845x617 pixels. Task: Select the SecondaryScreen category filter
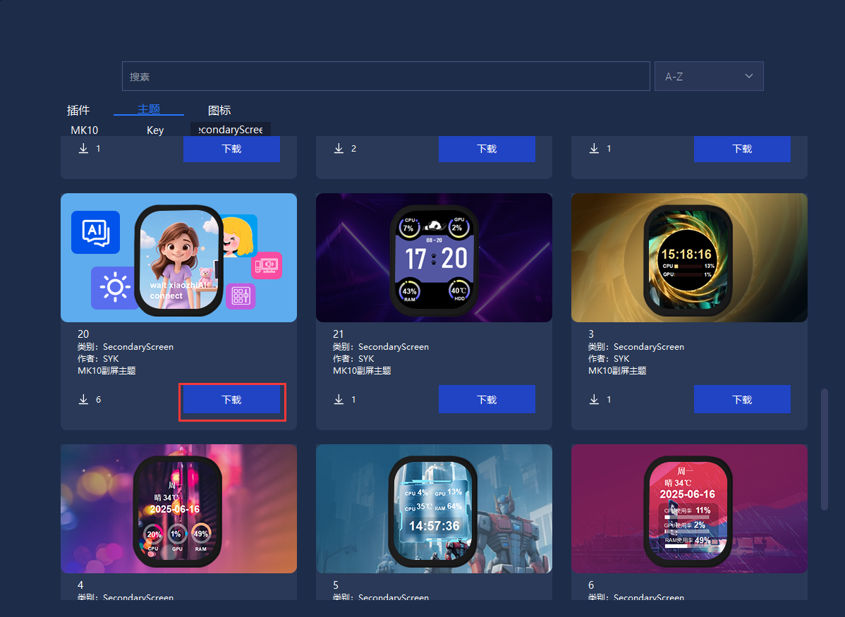231,129
